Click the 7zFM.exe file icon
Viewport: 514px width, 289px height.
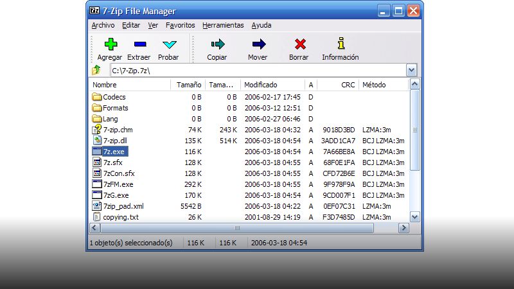point(97,184)
